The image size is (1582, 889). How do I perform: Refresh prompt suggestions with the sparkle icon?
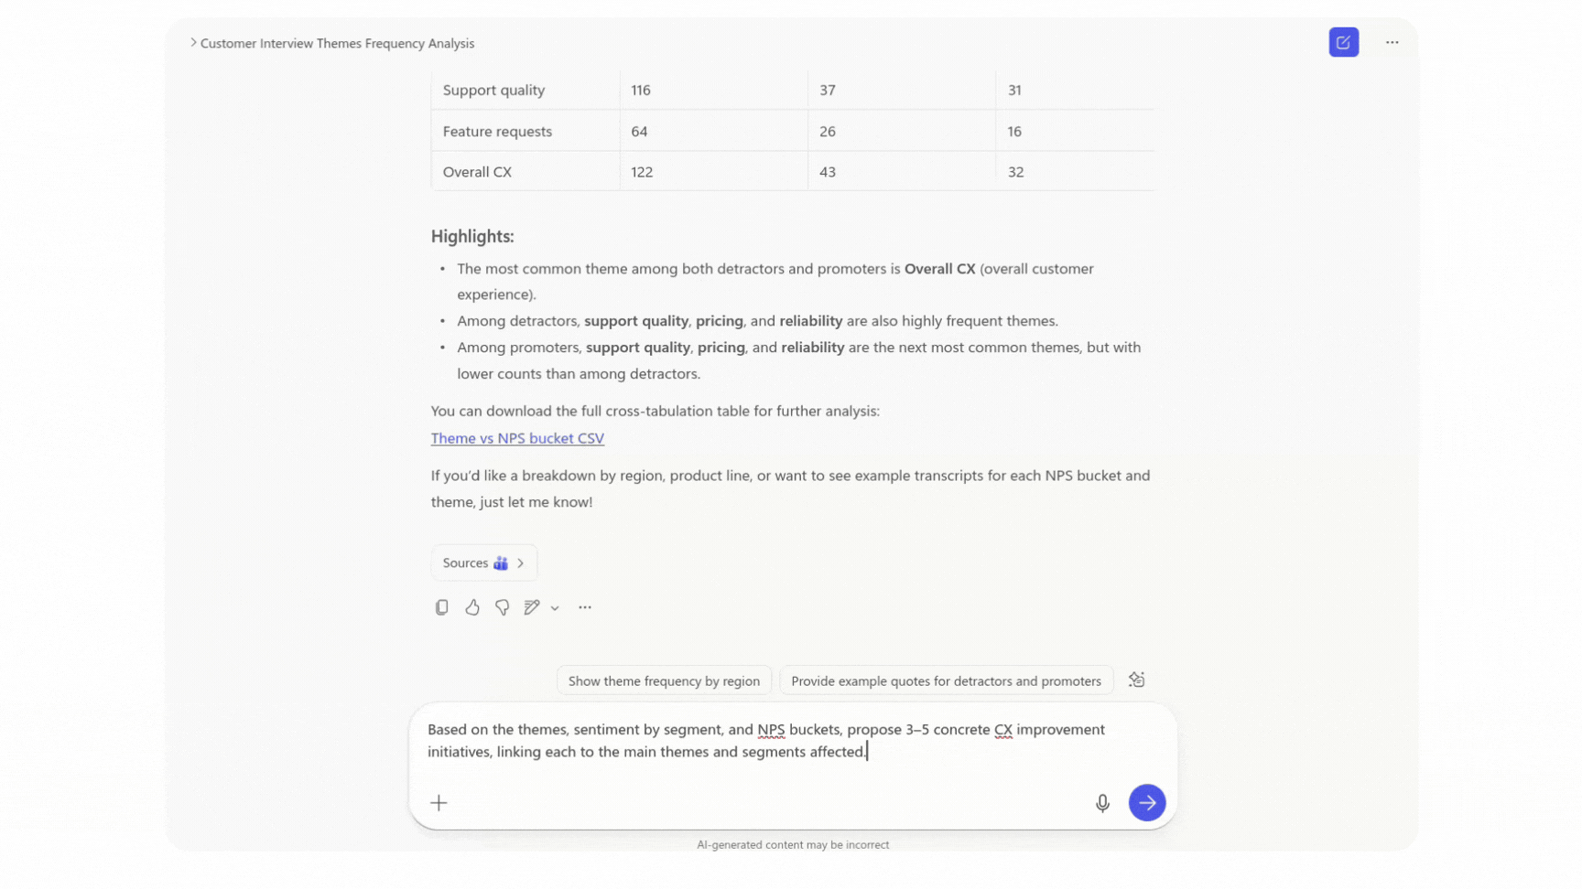coord(1136,680)
